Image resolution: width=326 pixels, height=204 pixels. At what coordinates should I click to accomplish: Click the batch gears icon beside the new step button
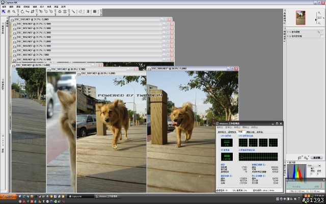coord(306,158)
